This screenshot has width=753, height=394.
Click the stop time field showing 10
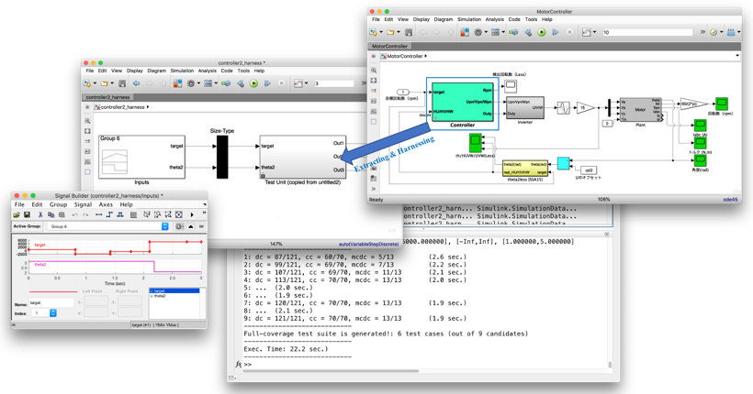(x=646, y=32)
